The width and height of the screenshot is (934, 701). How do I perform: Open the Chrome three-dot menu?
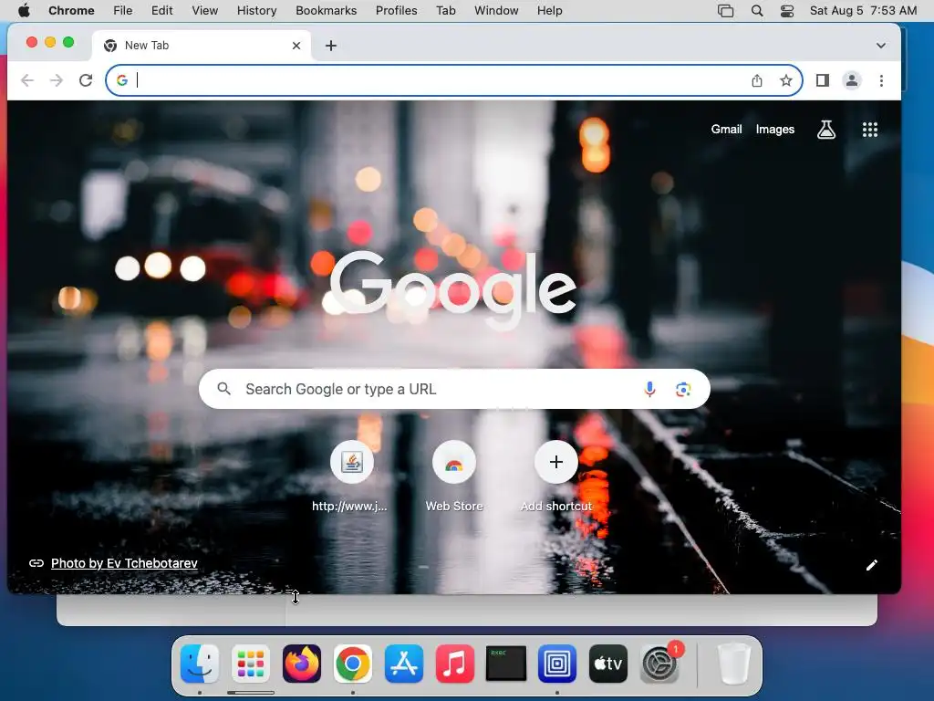(882, 80)
